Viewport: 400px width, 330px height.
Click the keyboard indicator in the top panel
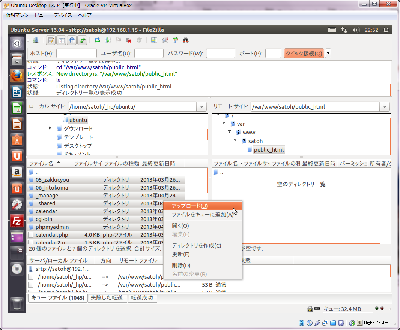pos(332,30)
